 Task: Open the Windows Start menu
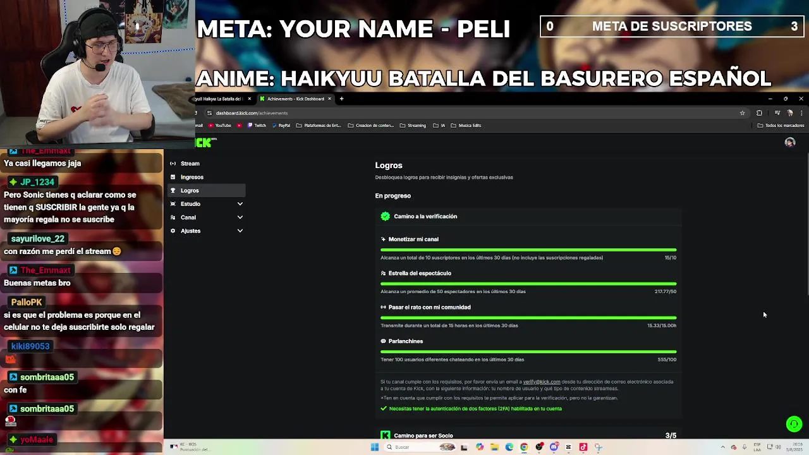pyautogui.click(x=374, y=447)
